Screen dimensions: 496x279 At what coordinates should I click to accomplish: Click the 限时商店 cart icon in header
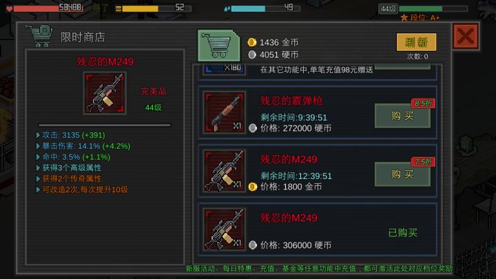[x=39, y=35]
